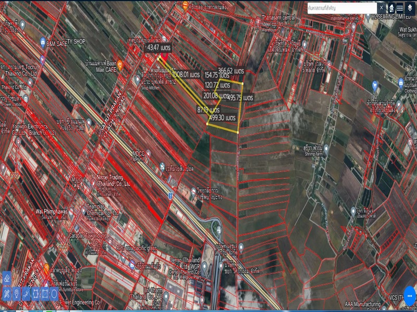Image resolution: width=417 pixels, height=312 pixels.
Task: Toggle the grid view icon
Action: pyautogui.click(x=400, y=8)
